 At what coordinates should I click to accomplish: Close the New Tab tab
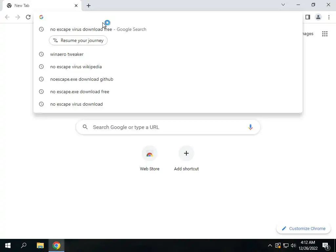[76, 6]
